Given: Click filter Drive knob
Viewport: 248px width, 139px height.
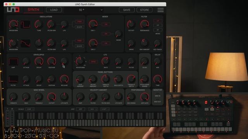Looking at the screenshot, I should pos(131,43).
